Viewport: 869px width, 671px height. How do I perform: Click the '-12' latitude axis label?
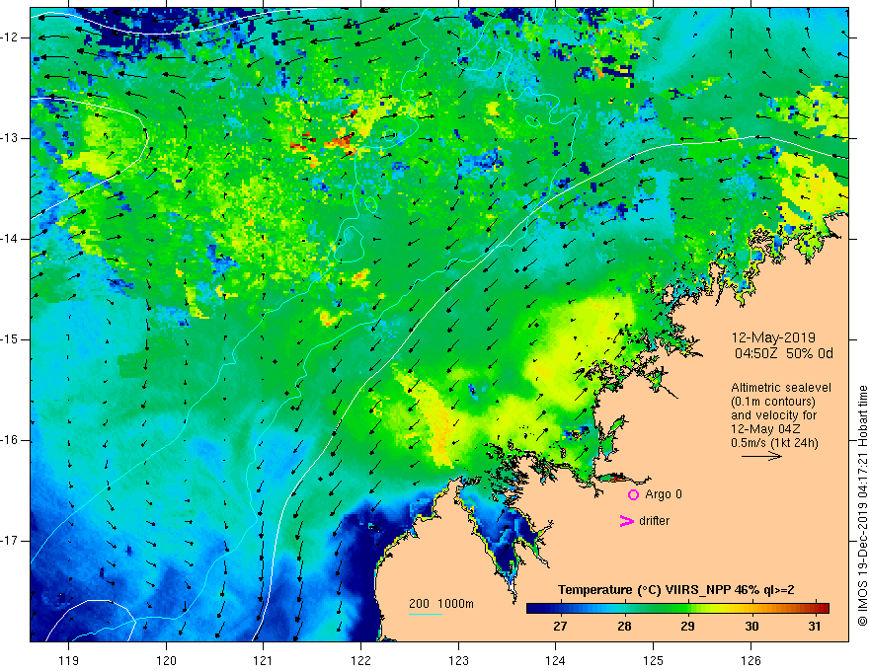[x=11, y=37]
